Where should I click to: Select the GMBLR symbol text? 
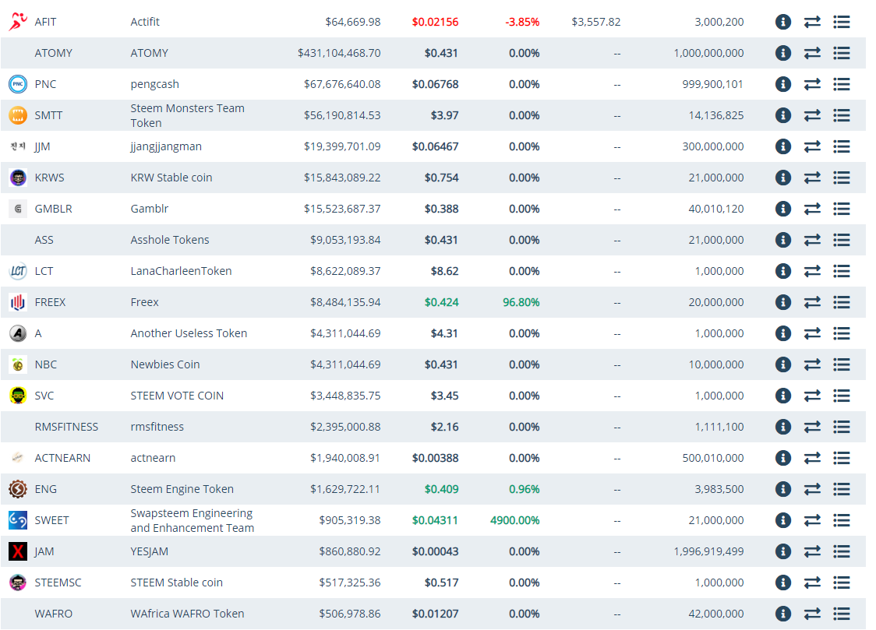(53, 209)
